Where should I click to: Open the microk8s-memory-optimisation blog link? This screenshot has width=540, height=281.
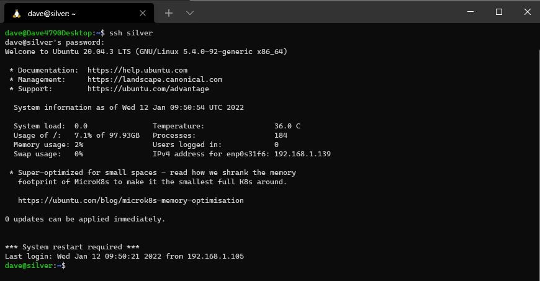pos(131,200)
